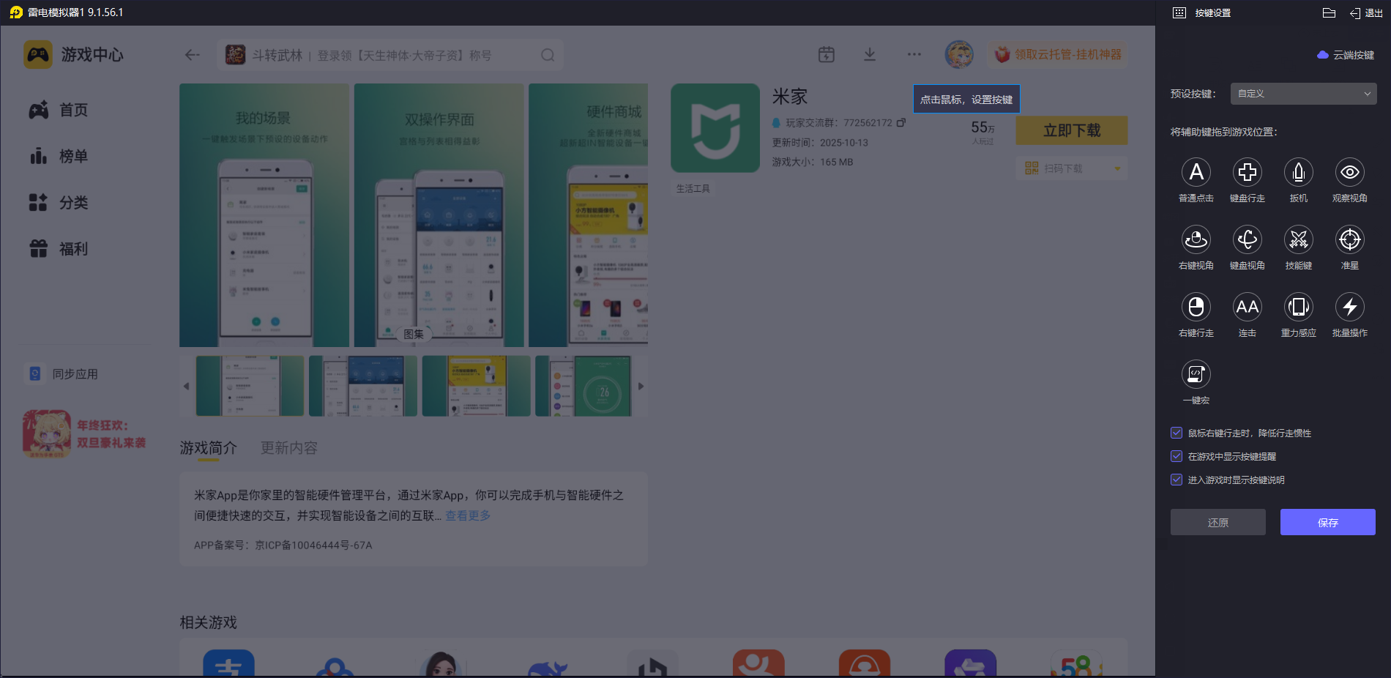The image size is (1391, 678).
Task: Select the 一键宏 macro icon
Action: [x=1196, y=375]
